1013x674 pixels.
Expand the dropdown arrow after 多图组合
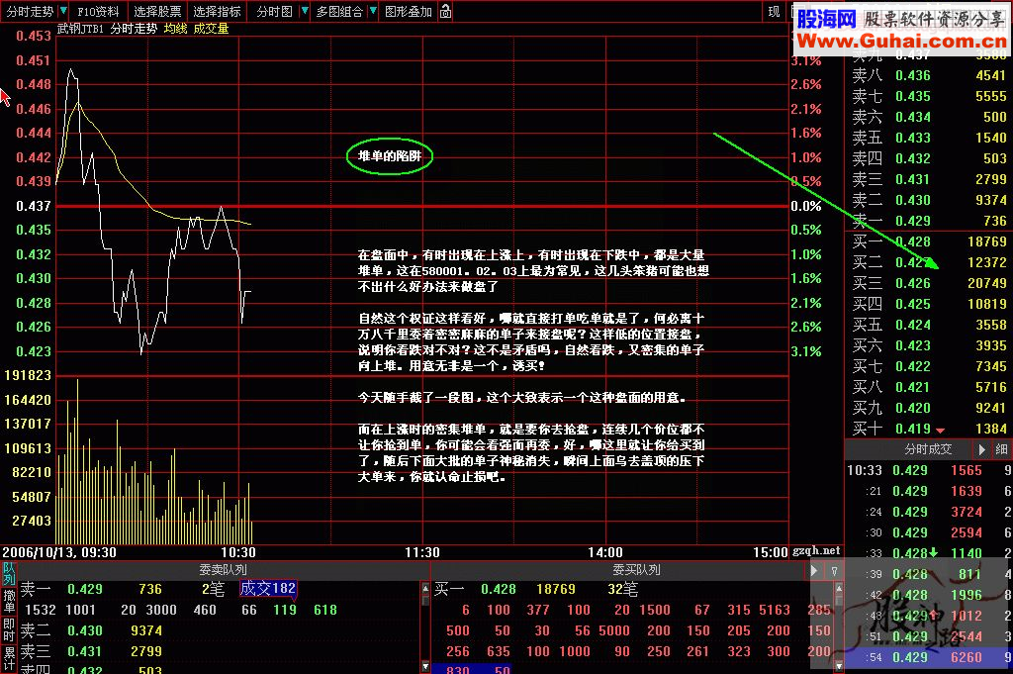(372, 12)
